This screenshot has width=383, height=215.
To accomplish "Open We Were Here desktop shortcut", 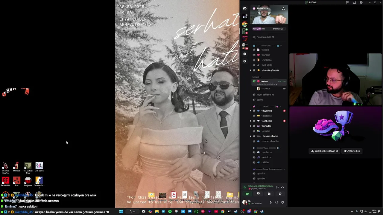I will 5,168.
